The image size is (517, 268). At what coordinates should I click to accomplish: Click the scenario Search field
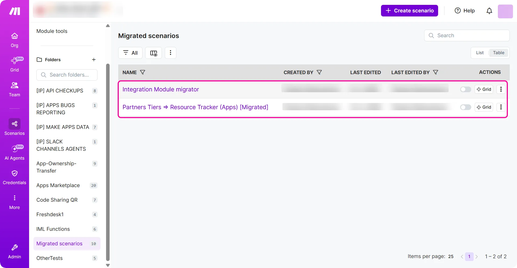(x=467, y=36)
